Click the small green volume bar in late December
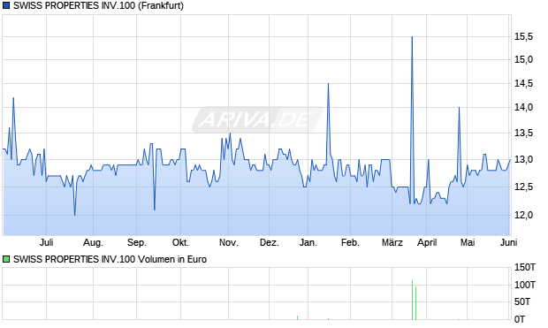 pos(297,317)
